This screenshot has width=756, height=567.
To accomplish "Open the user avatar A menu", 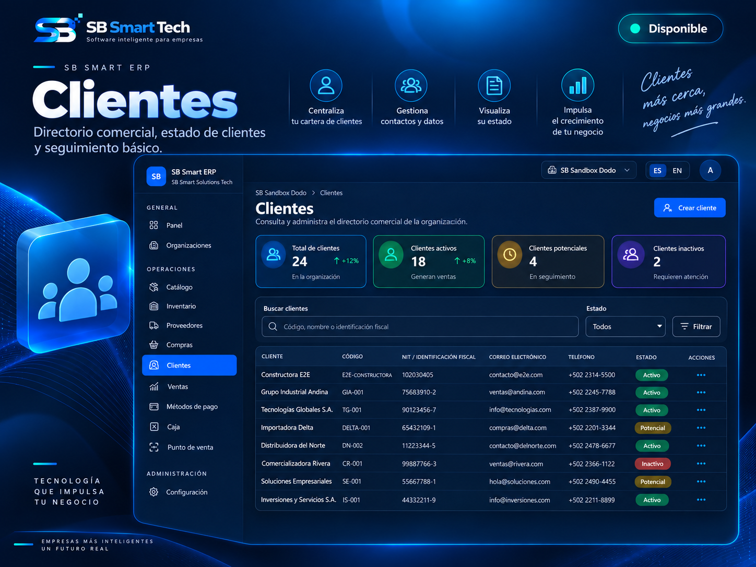I will [710, 170].
